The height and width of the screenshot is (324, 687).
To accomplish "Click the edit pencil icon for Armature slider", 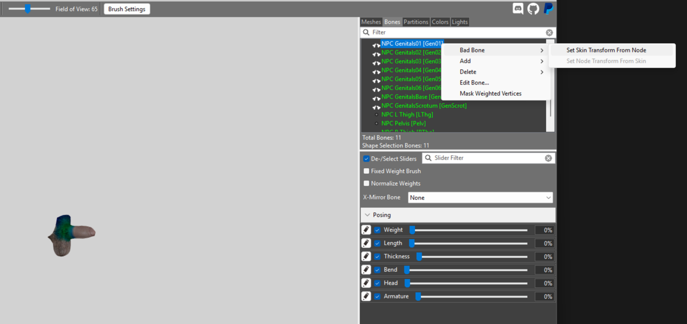I will [x=366, y=296].
